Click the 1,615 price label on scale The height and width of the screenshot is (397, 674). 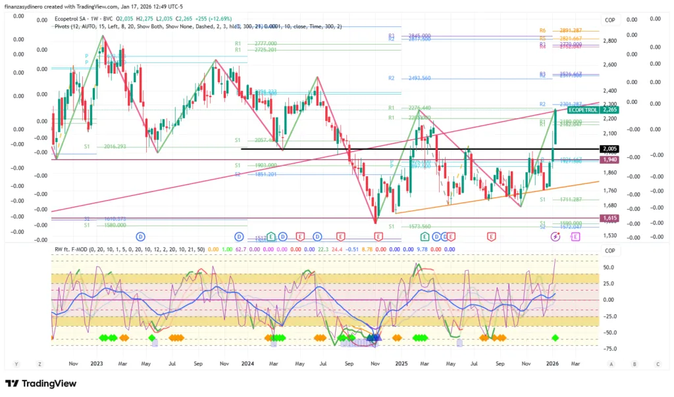coord(609,218)
